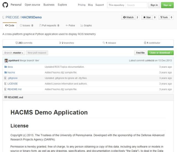Click the branches icon

point(60,43)
